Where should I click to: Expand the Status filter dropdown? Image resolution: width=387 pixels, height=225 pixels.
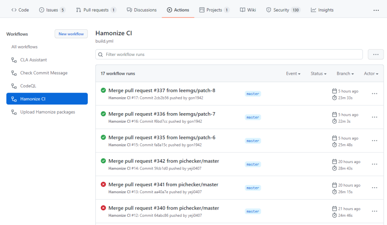coord(318,74)
